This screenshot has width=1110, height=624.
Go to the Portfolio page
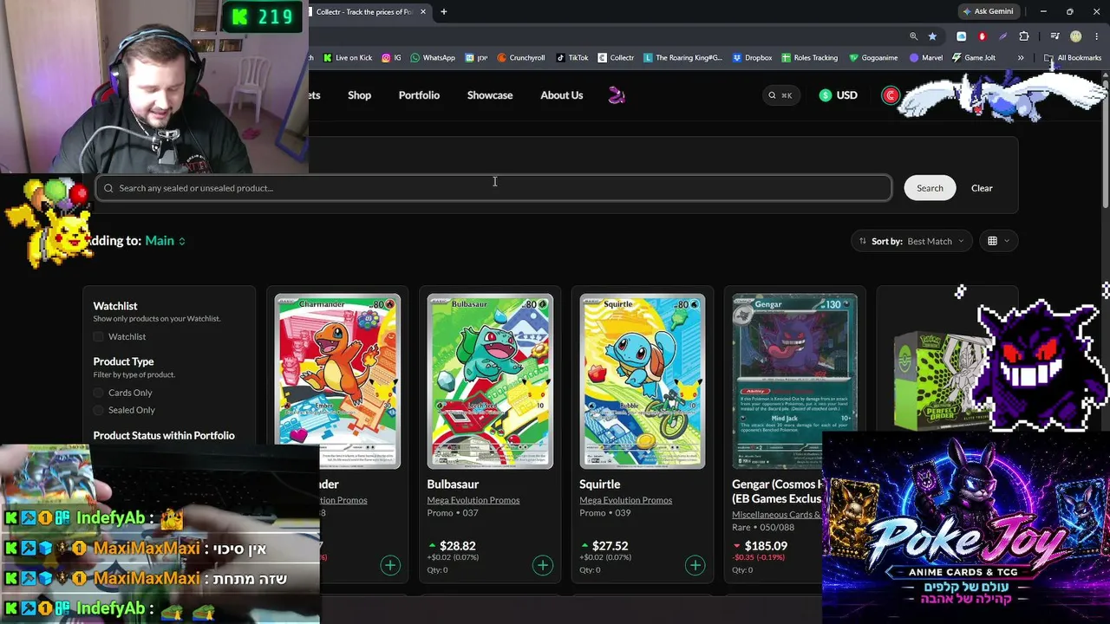[419, 95]
